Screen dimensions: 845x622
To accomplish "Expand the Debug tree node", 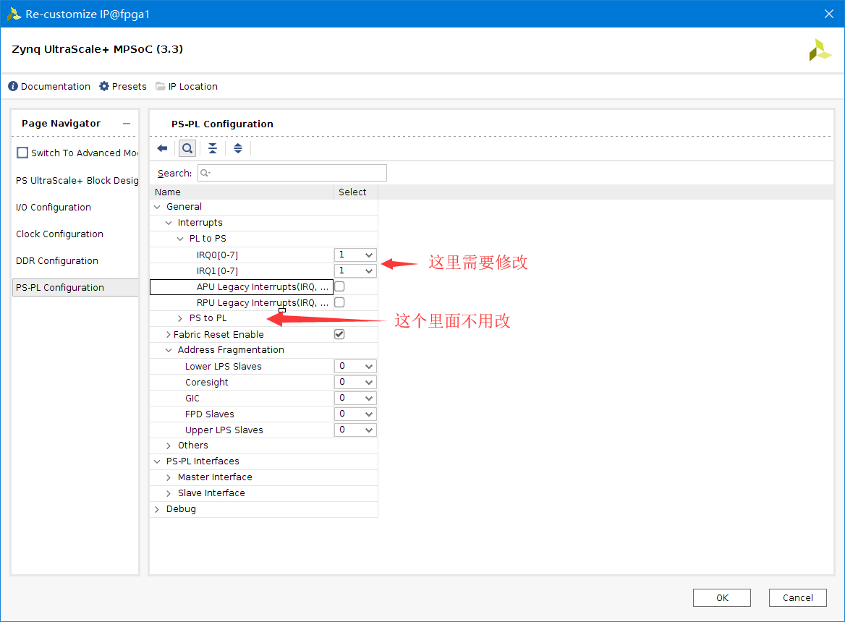I will [158, 509].
